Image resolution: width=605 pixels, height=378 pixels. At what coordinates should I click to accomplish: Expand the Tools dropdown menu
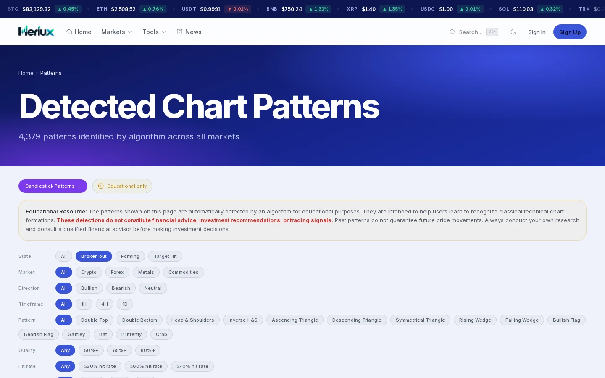pyautogui.click(x=154, y=32)
